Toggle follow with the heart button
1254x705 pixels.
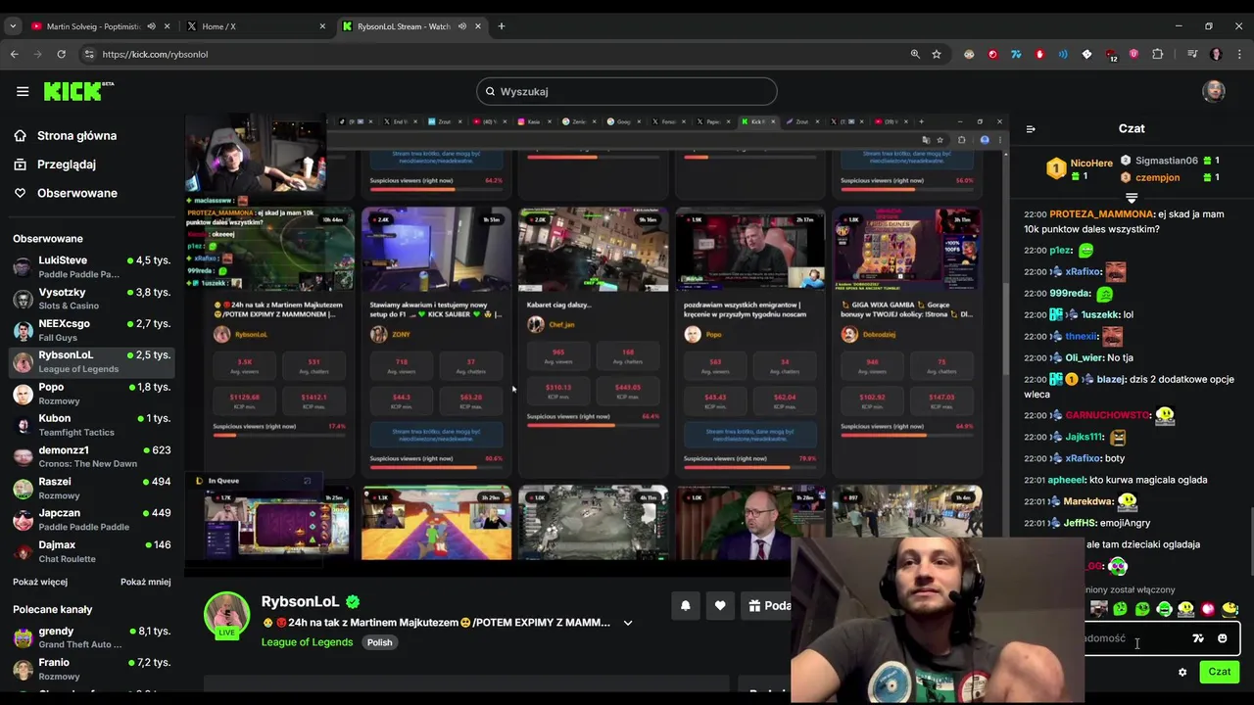(720, 606)
